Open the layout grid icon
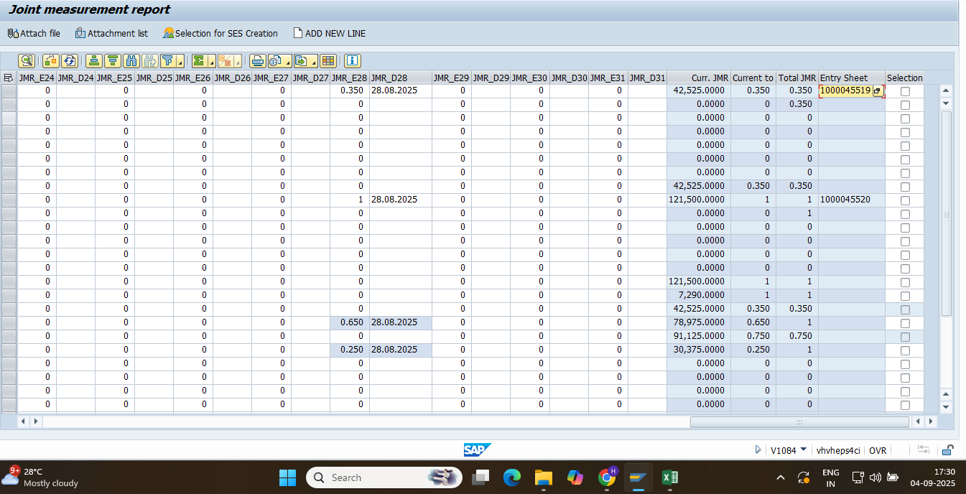This screenshot has height=494, width=966. (328, 61)
